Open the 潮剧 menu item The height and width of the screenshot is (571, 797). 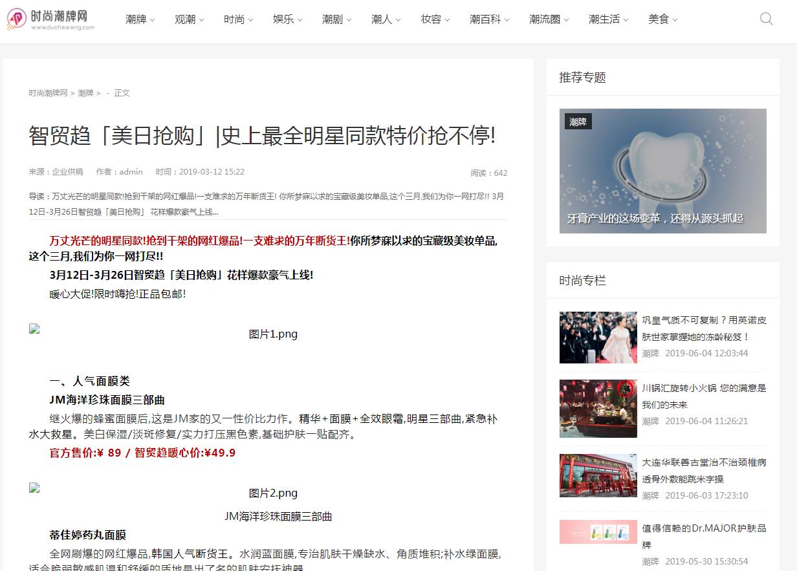(333, 19)
